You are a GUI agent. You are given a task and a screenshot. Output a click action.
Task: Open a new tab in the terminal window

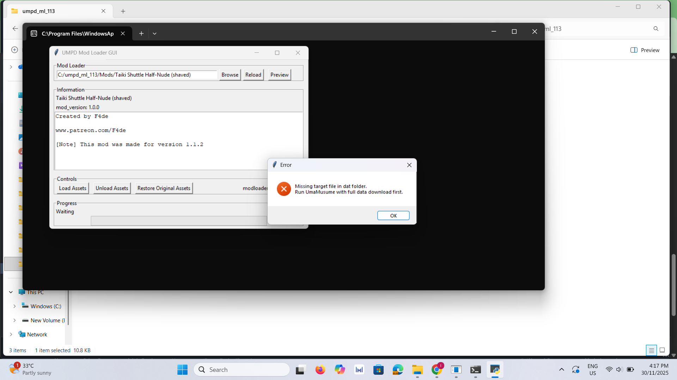pyautogui.click(x=141, y=33)
